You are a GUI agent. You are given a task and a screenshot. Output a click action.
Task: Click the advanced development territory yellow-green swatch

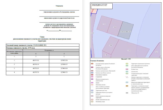(x=127, y=64)
